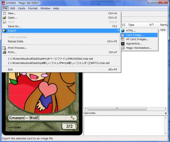170x142 pixels.
Task: Click the greyed-out Save floppy icon
Action: click(x=4, y=22)
